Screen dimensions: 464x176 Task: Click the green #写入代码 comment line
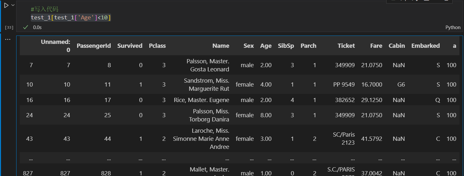pos(44,9)
